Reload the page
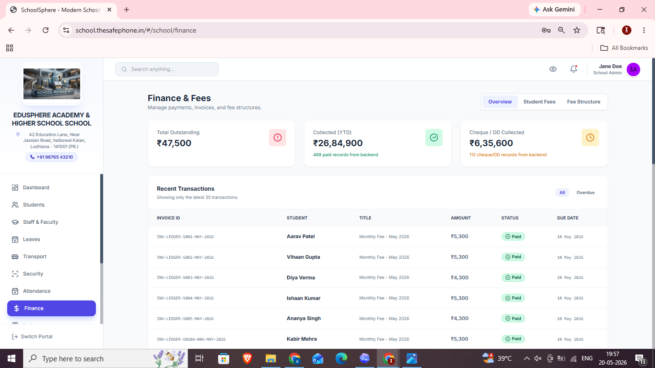Viewport: 655px width, 368px height. pyautogui.click(x=46, y=30)
